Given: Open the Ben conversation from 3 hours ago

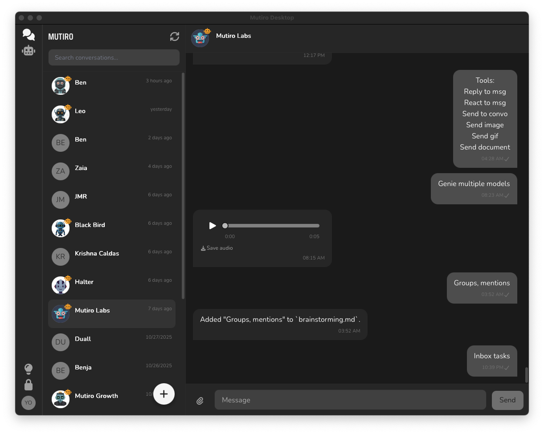Looking at the screenshot, I should click(111, 85).
